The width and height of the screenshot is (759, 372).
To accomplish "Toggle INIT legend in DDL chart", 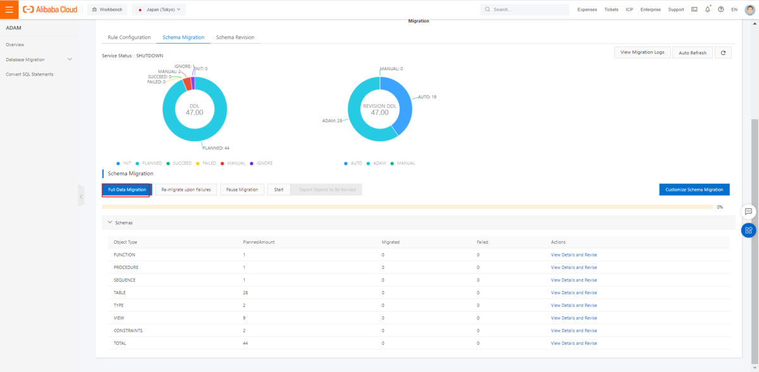I will (x=124, y=163).
